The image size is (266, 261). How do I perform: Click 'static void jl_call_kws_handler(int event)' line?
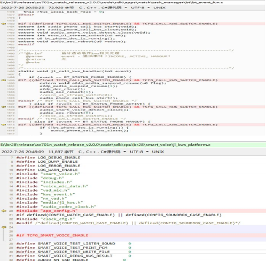[x=75, y=71]
